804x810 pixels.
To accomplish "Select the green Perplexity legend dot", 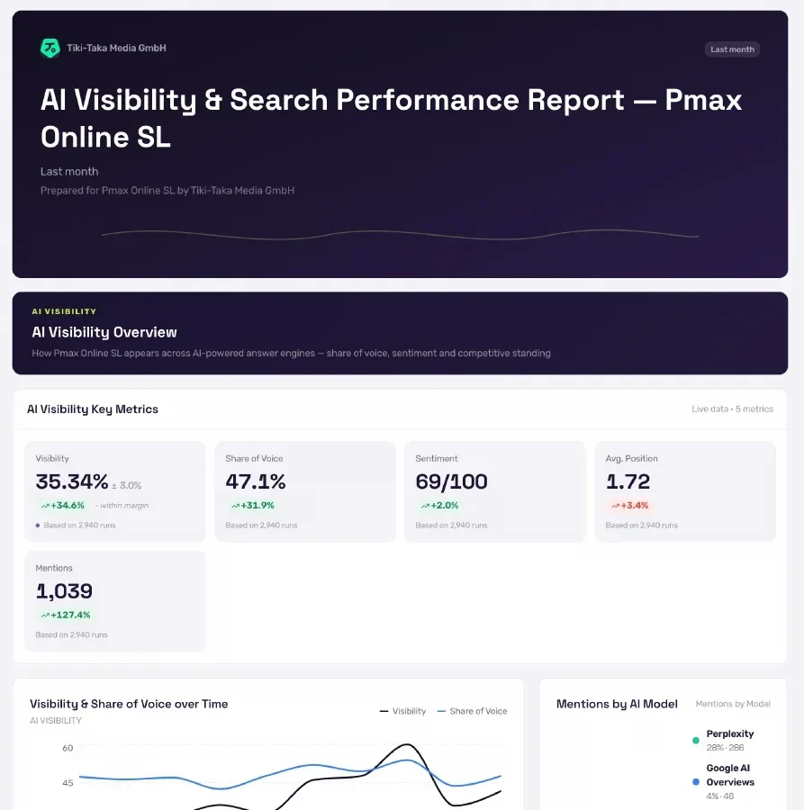I will [695, 741].
